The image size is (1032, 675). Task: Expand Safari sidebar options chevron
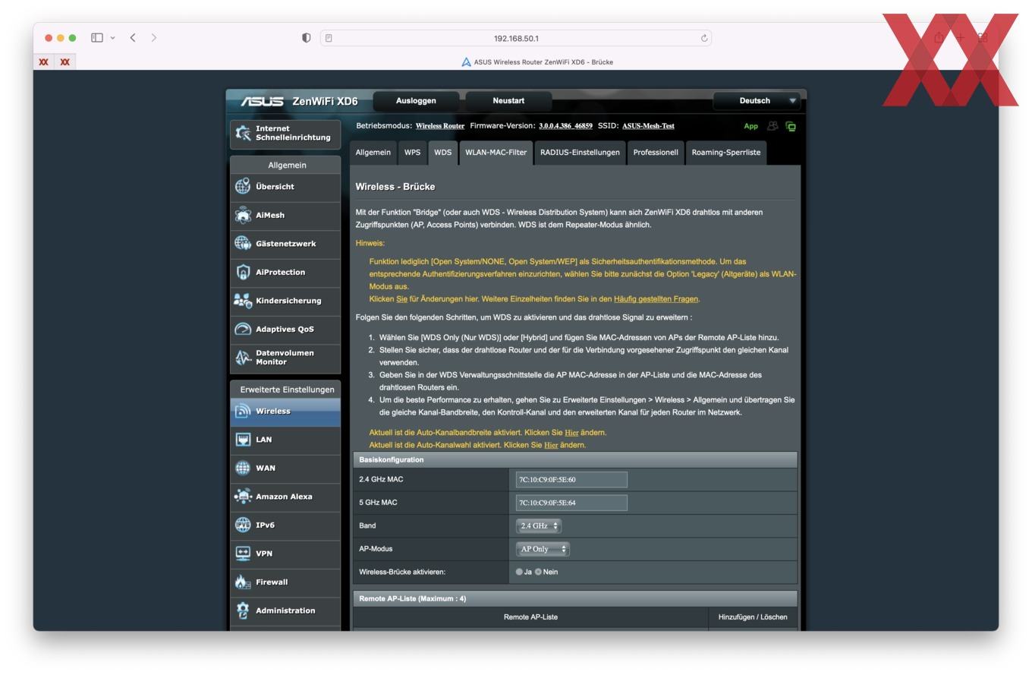[x=113, y=37]
